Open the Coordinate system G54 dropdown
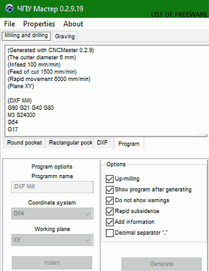The image size is (209, 271). (52, 214)
